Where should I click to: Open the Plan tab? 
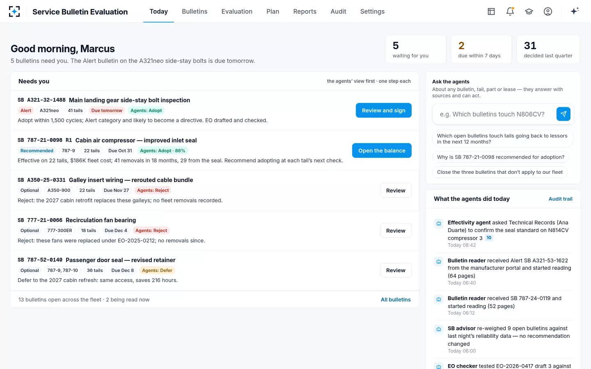coord(273,11)
